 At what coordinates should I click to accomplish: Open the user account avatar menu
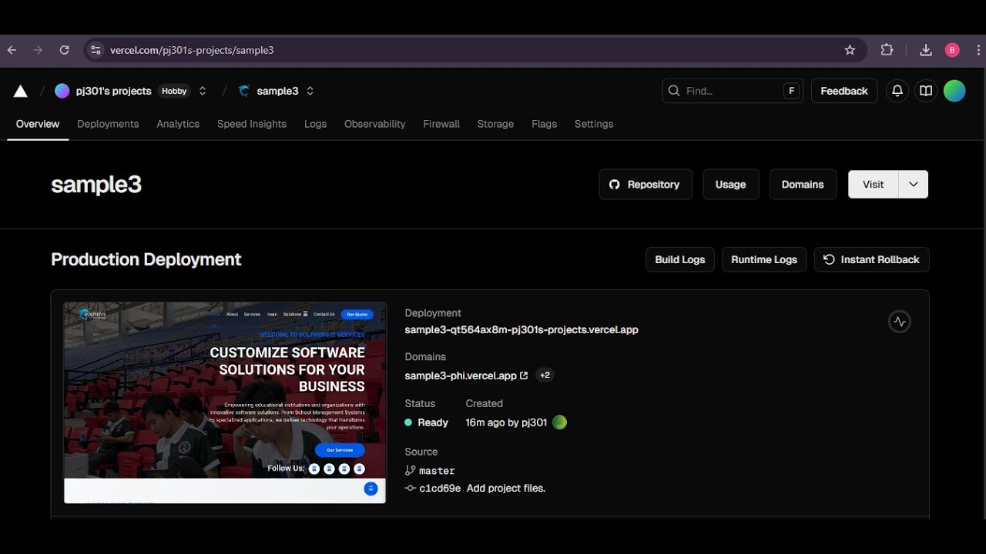pyautogui.click(x=954, y=91)
